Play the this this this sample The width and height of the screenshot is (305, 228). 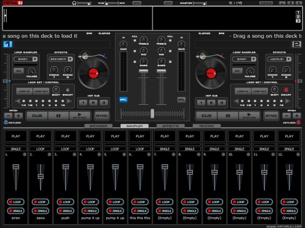click(x=140, y=136)
